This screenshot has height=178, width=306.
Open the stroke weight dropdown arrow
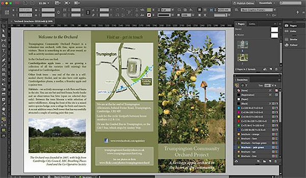[173, 10]
